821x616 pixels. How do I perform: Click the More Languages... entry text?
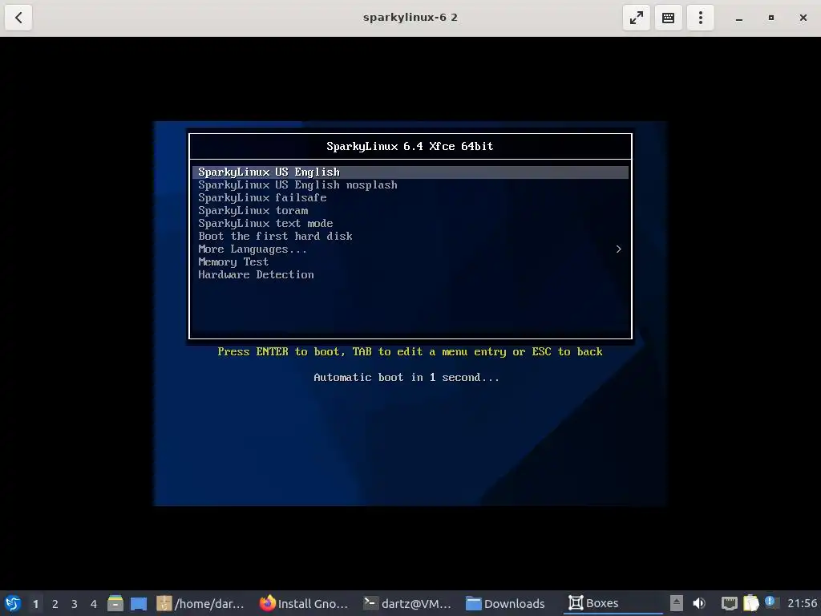click(253, 249)
